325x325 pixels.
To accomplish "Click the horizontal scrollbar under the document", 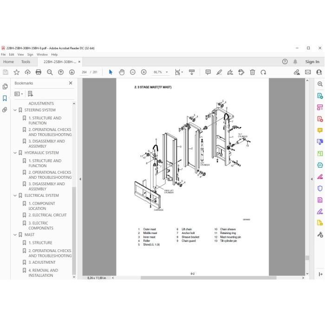I will pyautogui.click(x=208, y=278).
